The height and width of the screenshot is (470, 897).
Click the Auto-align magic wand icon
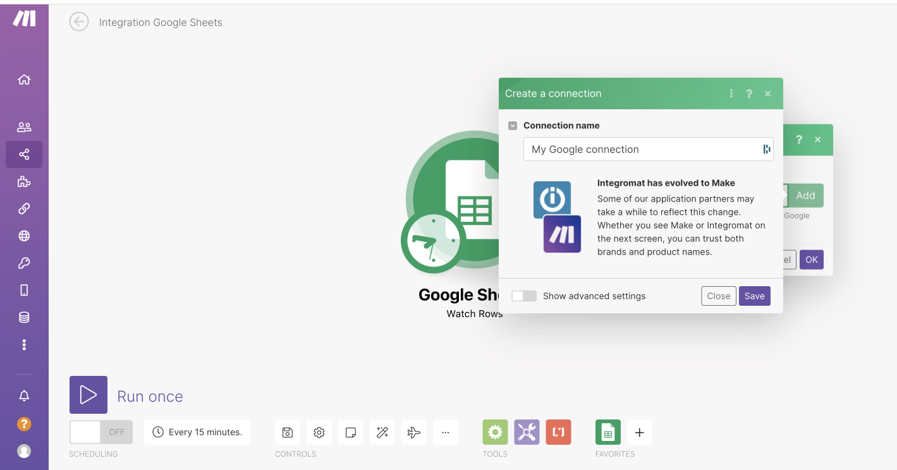pos(382,432)
